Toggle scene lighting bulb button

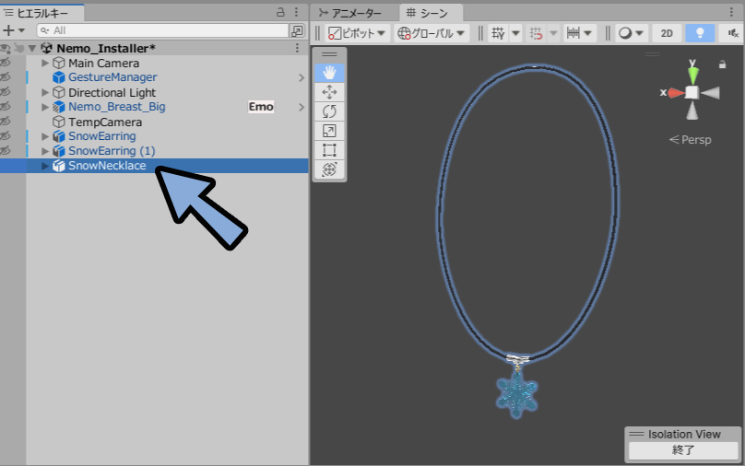(701, 32)
